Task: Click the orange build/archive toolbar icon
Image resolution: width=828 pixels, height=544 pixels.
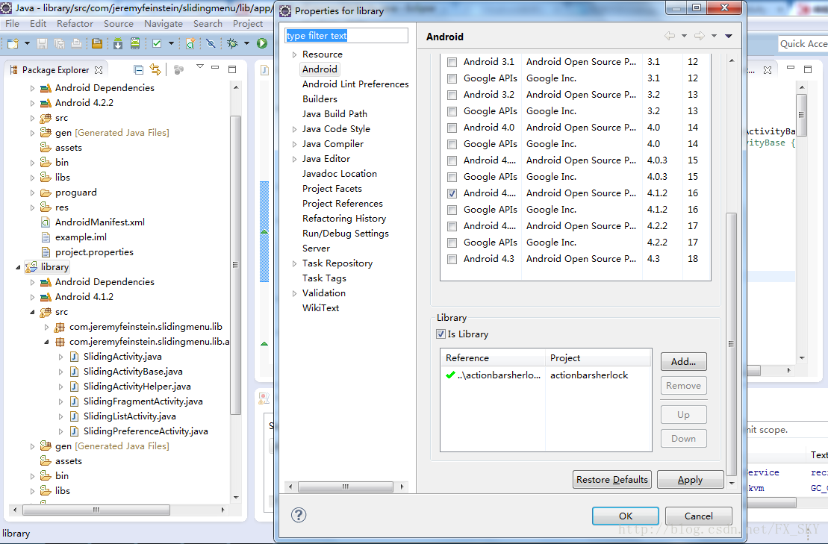Action: click(97, 44)
